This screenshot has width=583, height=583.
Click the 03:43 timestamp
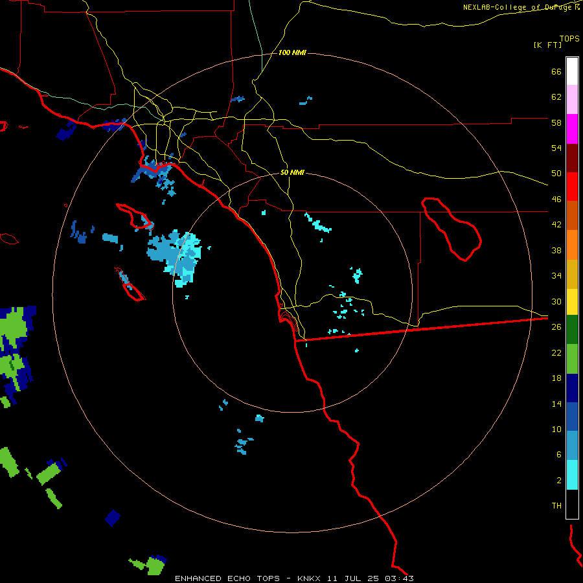pyautogui.click(x=399, y=578)
